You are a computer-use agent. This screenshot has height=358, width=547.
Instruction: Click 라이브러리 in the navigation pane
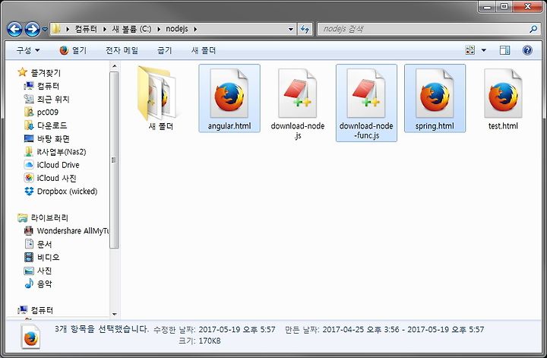coord(49,217)
